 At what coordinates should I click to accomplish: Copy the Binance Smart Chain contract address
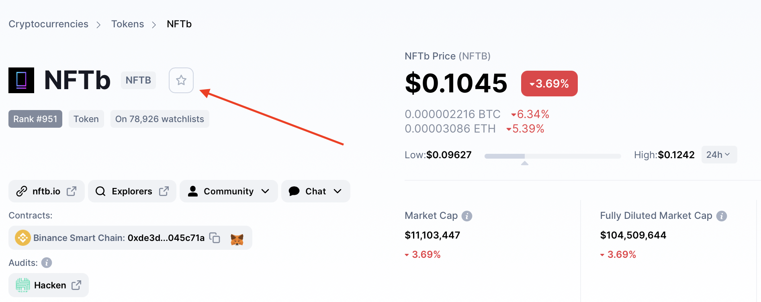(x=215, y=238)
